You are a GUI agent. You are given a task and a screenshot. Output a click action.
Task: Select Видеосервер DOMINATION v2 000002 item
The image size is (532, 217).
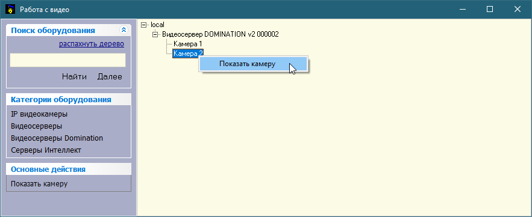pyautogui.click(x=221, y=34)
